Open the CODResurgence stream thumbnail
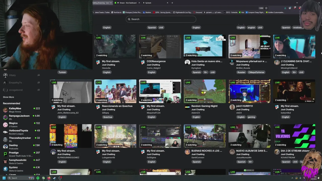The width and height of the screenshot is (322, 181). 160,47
